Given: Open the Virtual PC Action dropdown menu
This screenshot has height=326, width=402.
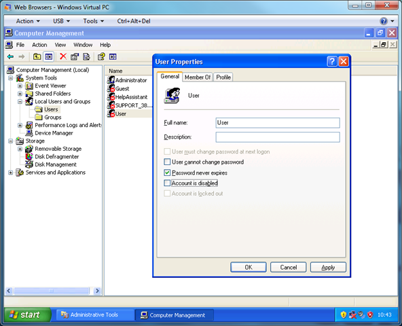Looking at the screenshot, I should [x=28, y=21].
